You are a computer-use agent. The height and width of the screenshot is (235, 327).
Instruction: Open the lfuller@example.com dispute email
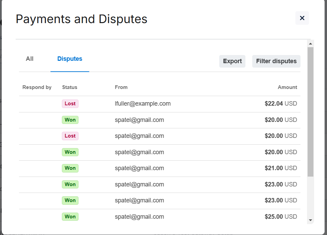click(142, 104)
